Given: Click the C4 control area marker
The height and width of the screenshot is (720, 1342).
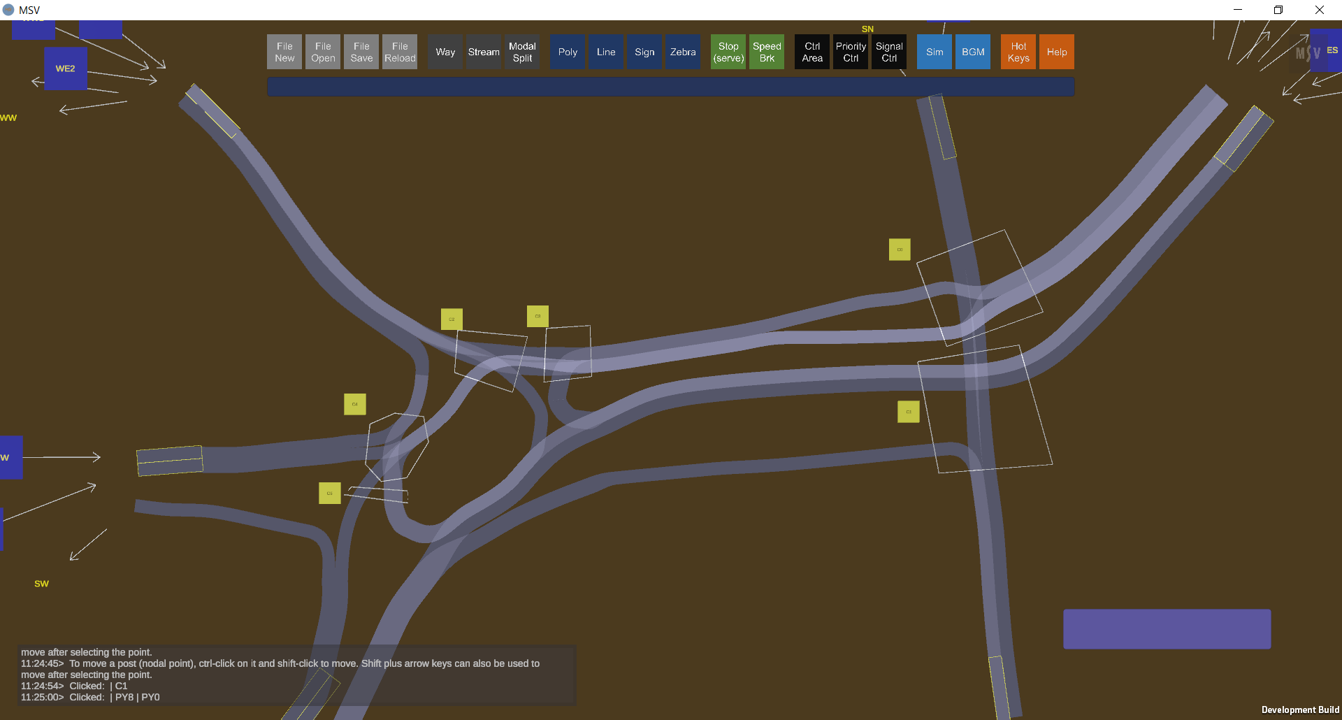Looking at the screenshot, I should click(355, 404).
